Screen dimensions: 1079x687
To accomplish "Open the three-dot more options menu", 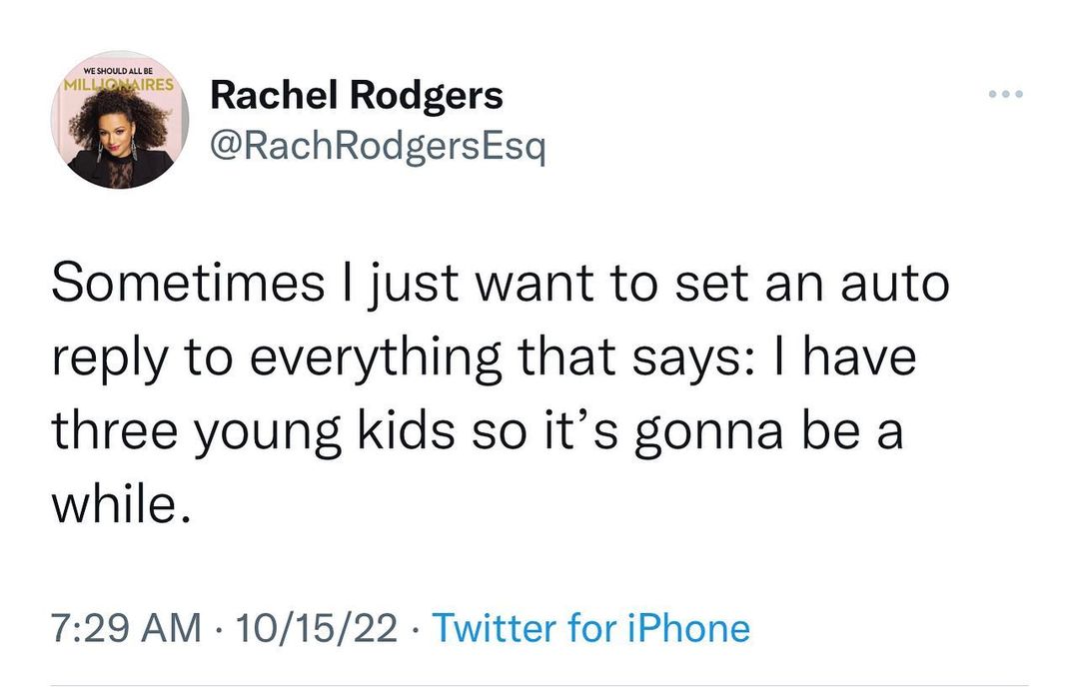I will 1006,96.
